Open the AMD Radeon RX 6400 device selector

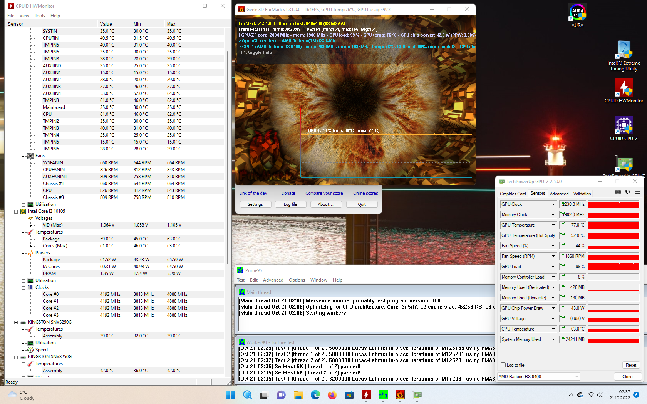539,377
